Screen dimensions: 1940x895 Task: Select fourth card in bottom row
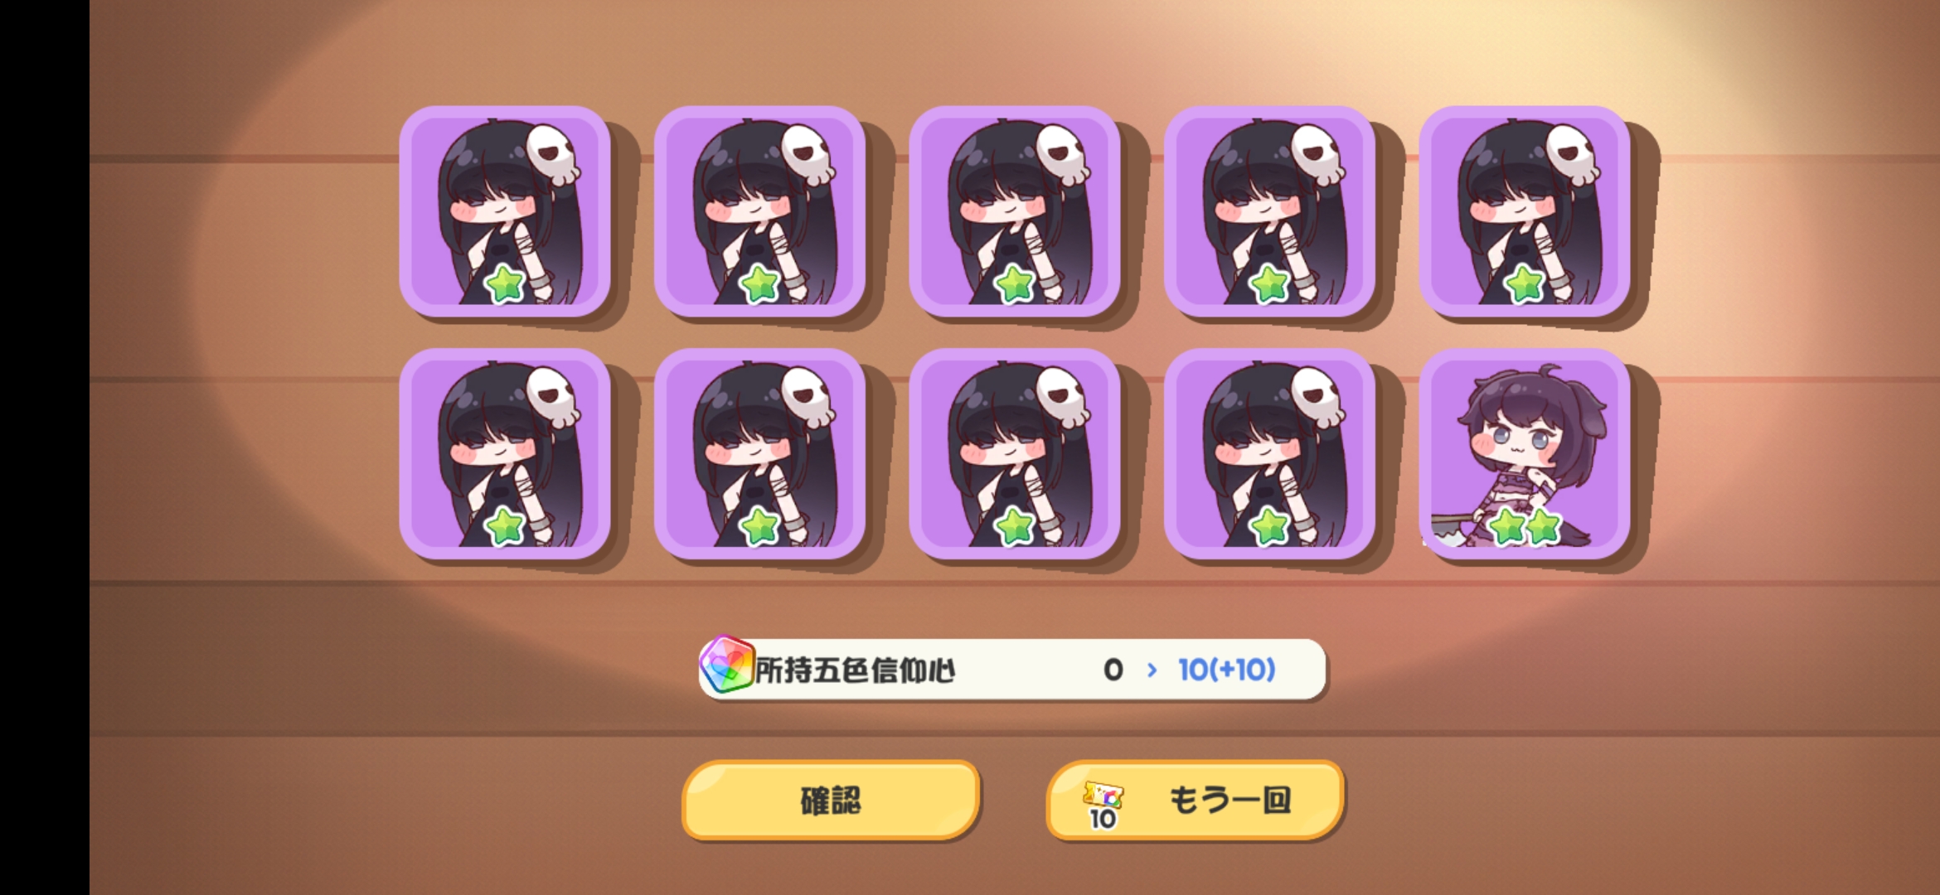(1269, 453)
